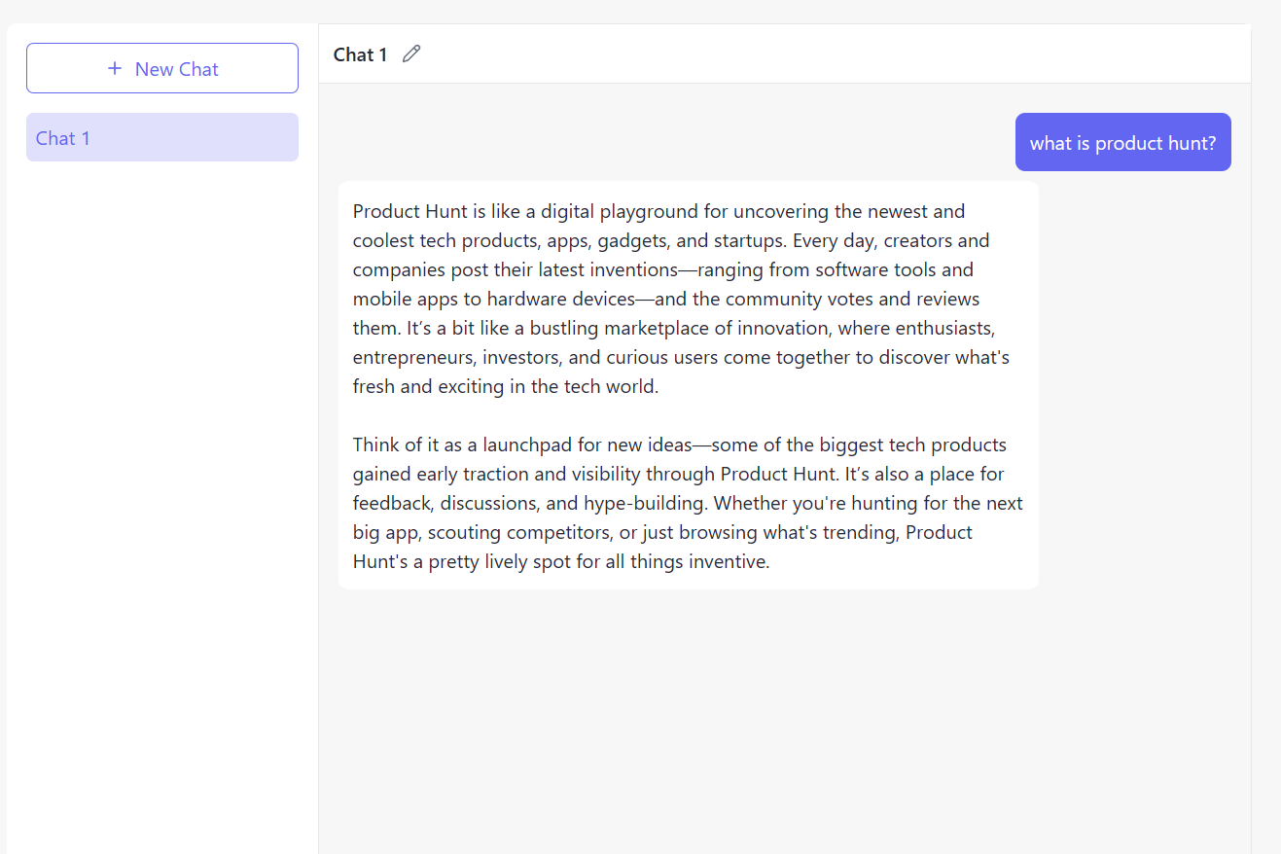Viewport: 1281px width, 854px height.
Task: Click the line "fresh and exciting in the tech world."
Action: [x=506, y=386]
